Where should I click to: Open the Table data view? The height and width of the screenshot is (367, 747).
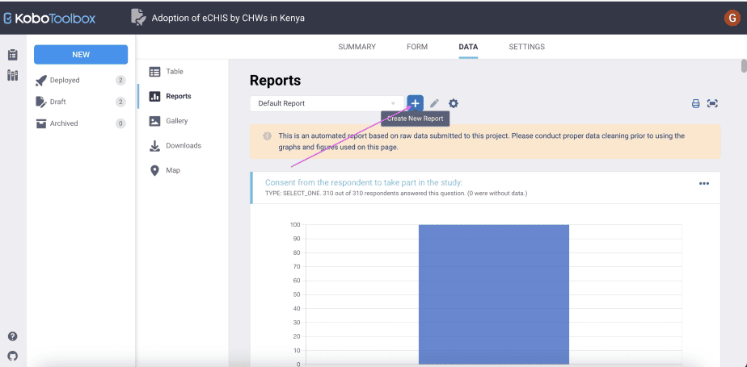pos(174,72)
